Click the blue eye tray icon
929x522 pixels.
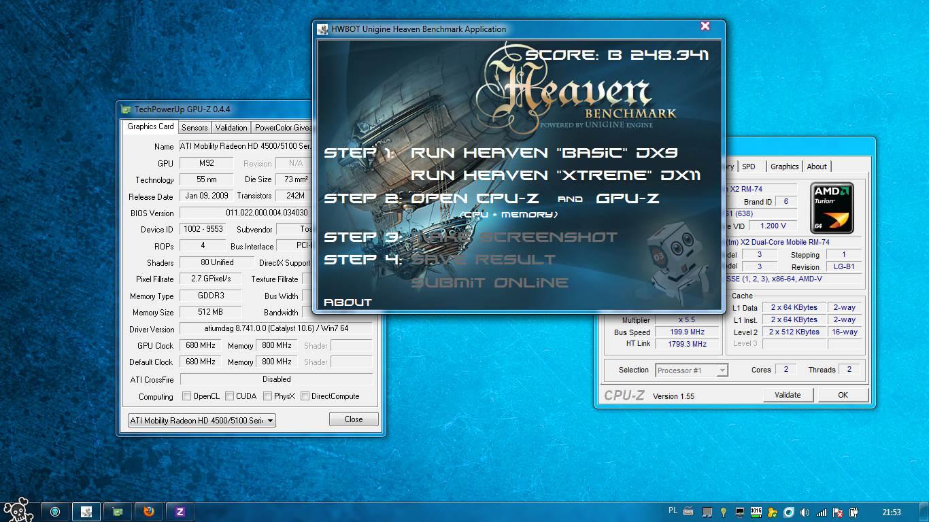[x=789, y=512]
